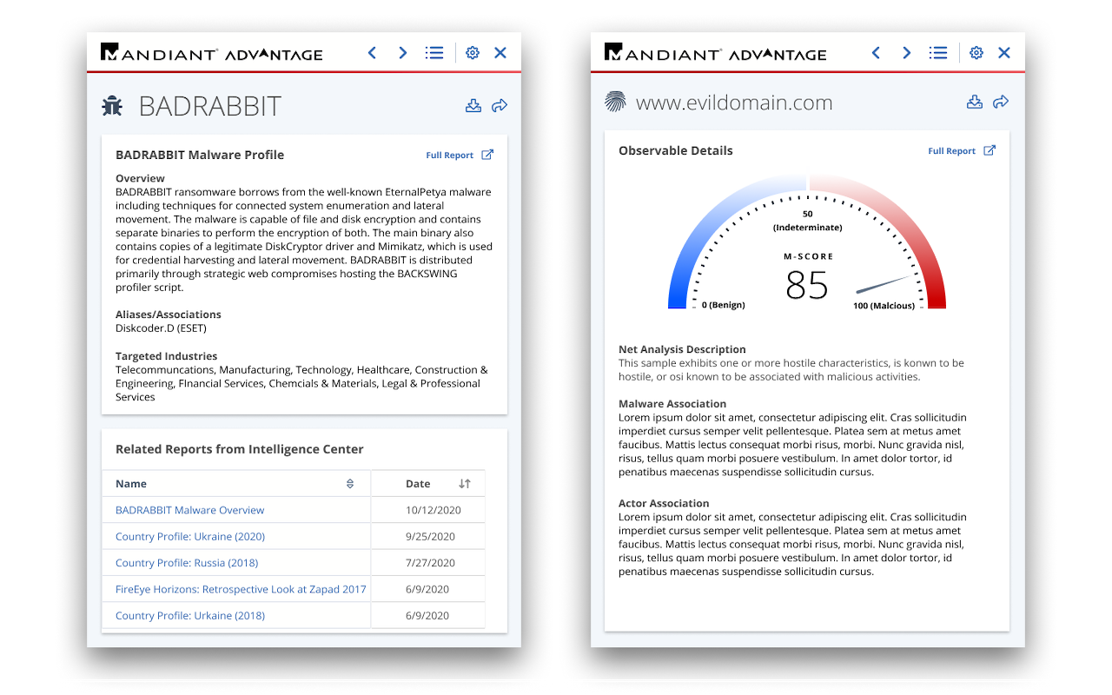Click Related Reports from Intelligence Center heading

click(240, 449)
